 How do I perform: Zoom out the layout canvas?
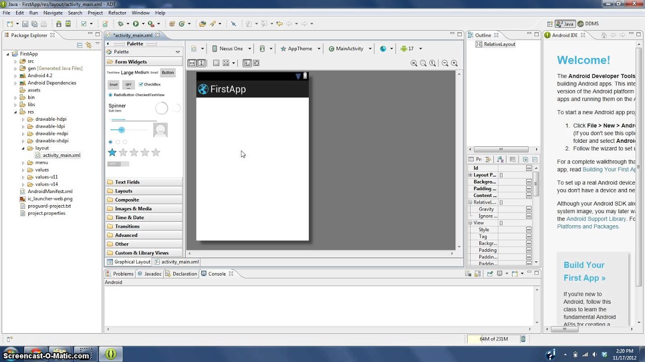click(445, 63)
